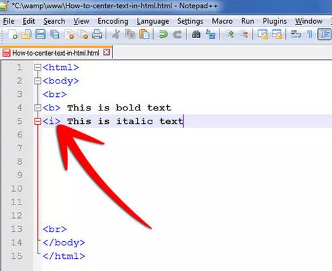Open the Edit menu

click(28, 21)
